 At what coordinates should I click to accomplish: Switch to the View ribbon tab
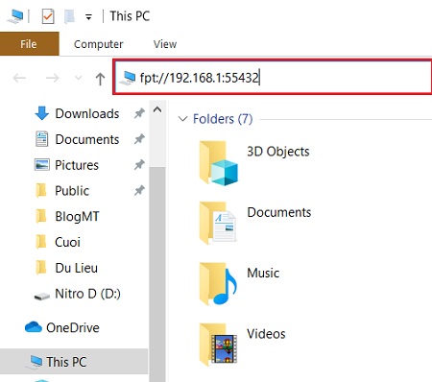point(165,44)
